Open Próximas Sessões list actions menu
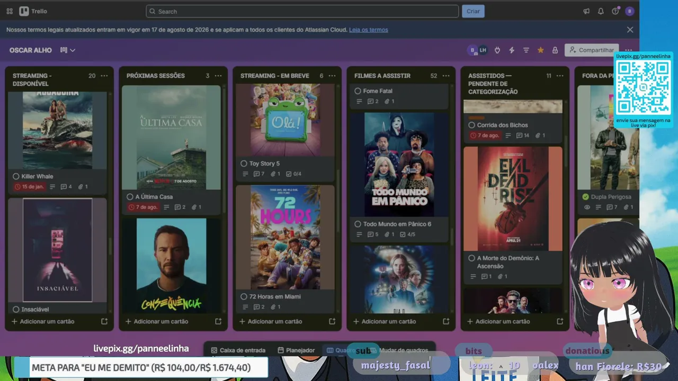The width and height of the screenshot is (678, 381). pyautogui.click(x=218, y=76)
